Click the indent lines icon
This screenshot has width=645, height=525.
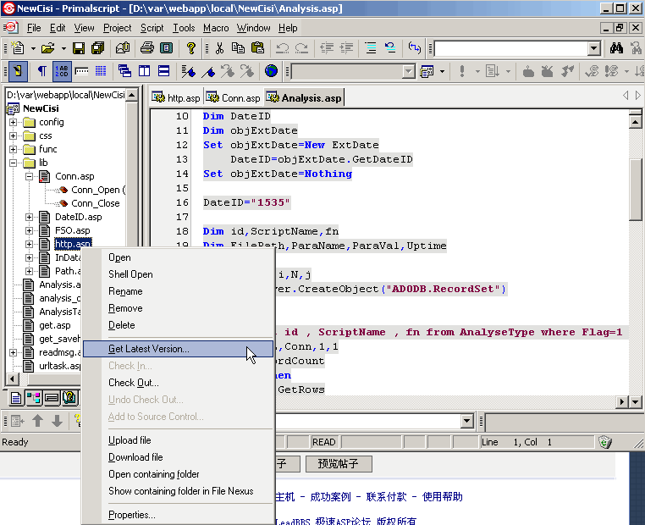click(346, 48)
